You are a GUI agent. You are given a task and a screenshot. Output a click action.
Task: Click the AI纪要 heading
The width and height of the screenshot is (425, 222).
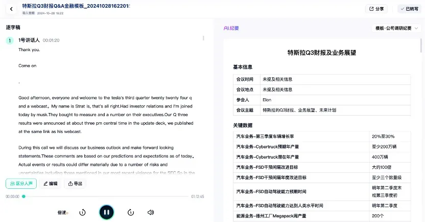pyautogui.click(x=231, y=28)
